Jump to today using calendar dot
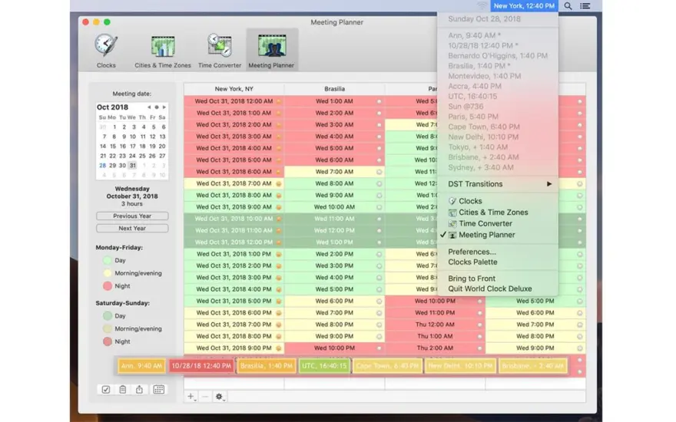 (x=157, y=107)
